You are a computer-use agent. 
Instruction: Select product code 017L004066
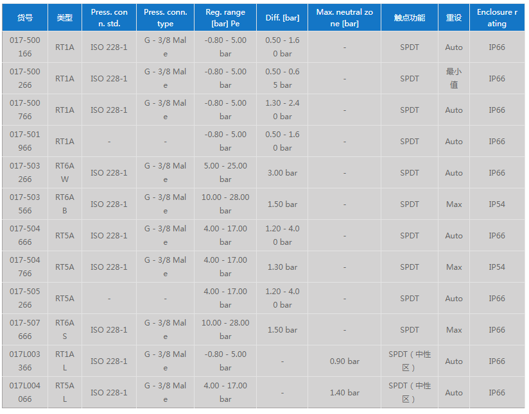coord(25,392)
